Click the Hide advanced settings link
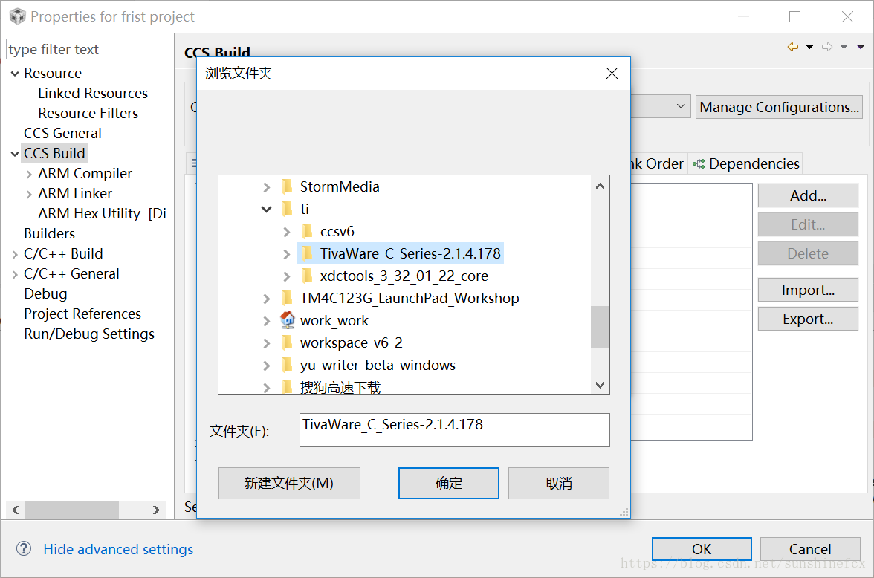 click(x=118, y=549)
